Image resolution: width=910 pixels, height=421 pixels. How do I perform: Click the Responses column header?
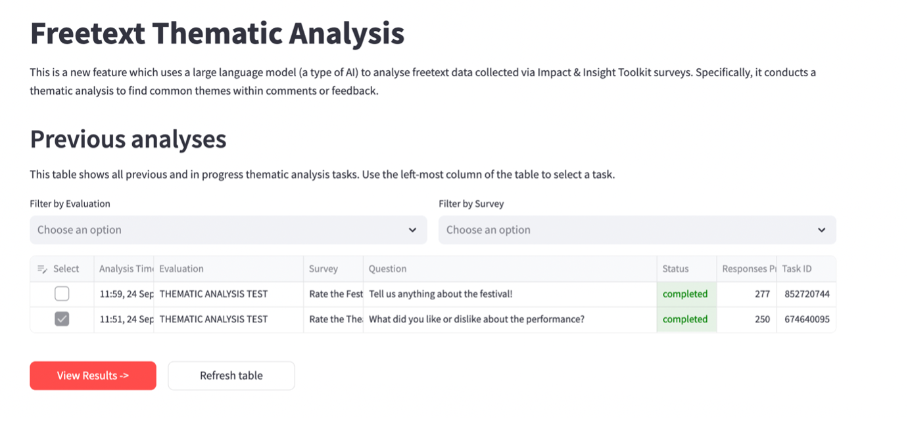[746, 269]
